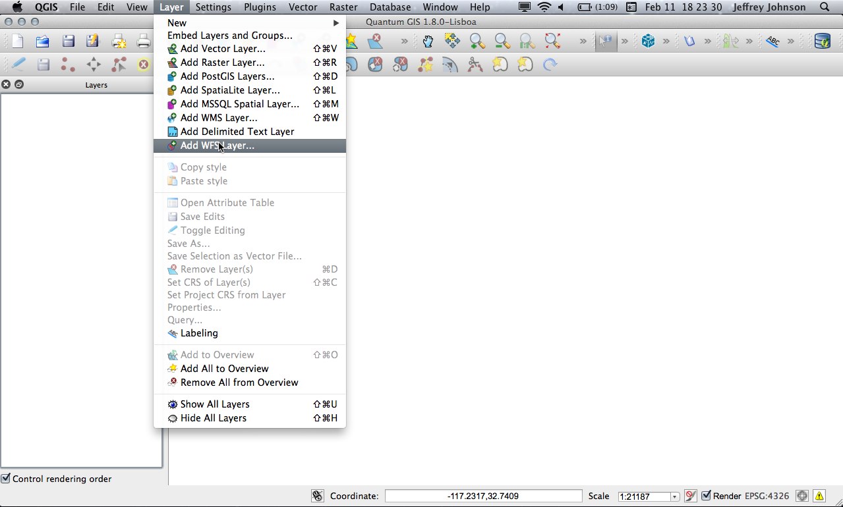Open Composer Manager printer icon
Image resolution: width=843 pixels, height=507 pixels.
coord(143,41)
